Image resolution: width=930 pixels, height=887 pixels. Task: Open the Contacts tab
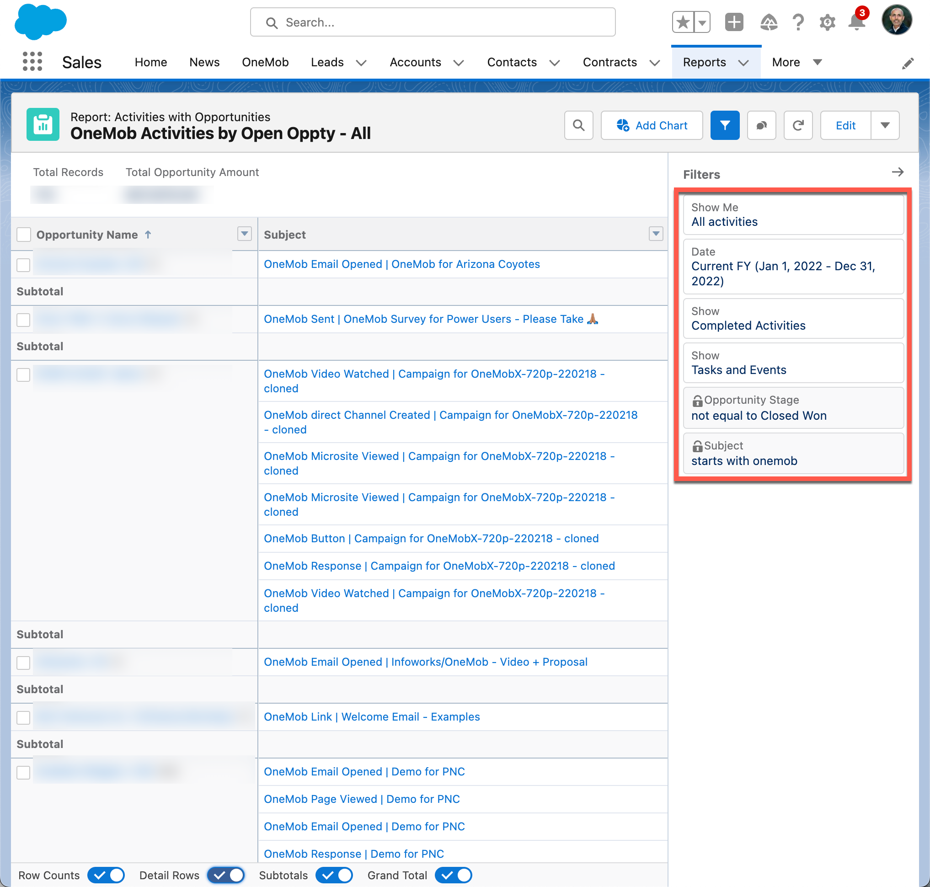pyautogui.click(x=512, y=62)
